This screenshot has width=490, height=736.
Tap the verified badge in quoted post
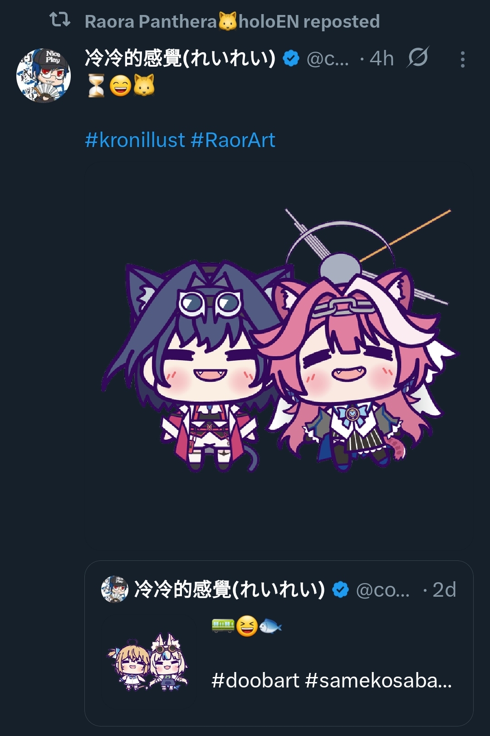tap(340, 589)
